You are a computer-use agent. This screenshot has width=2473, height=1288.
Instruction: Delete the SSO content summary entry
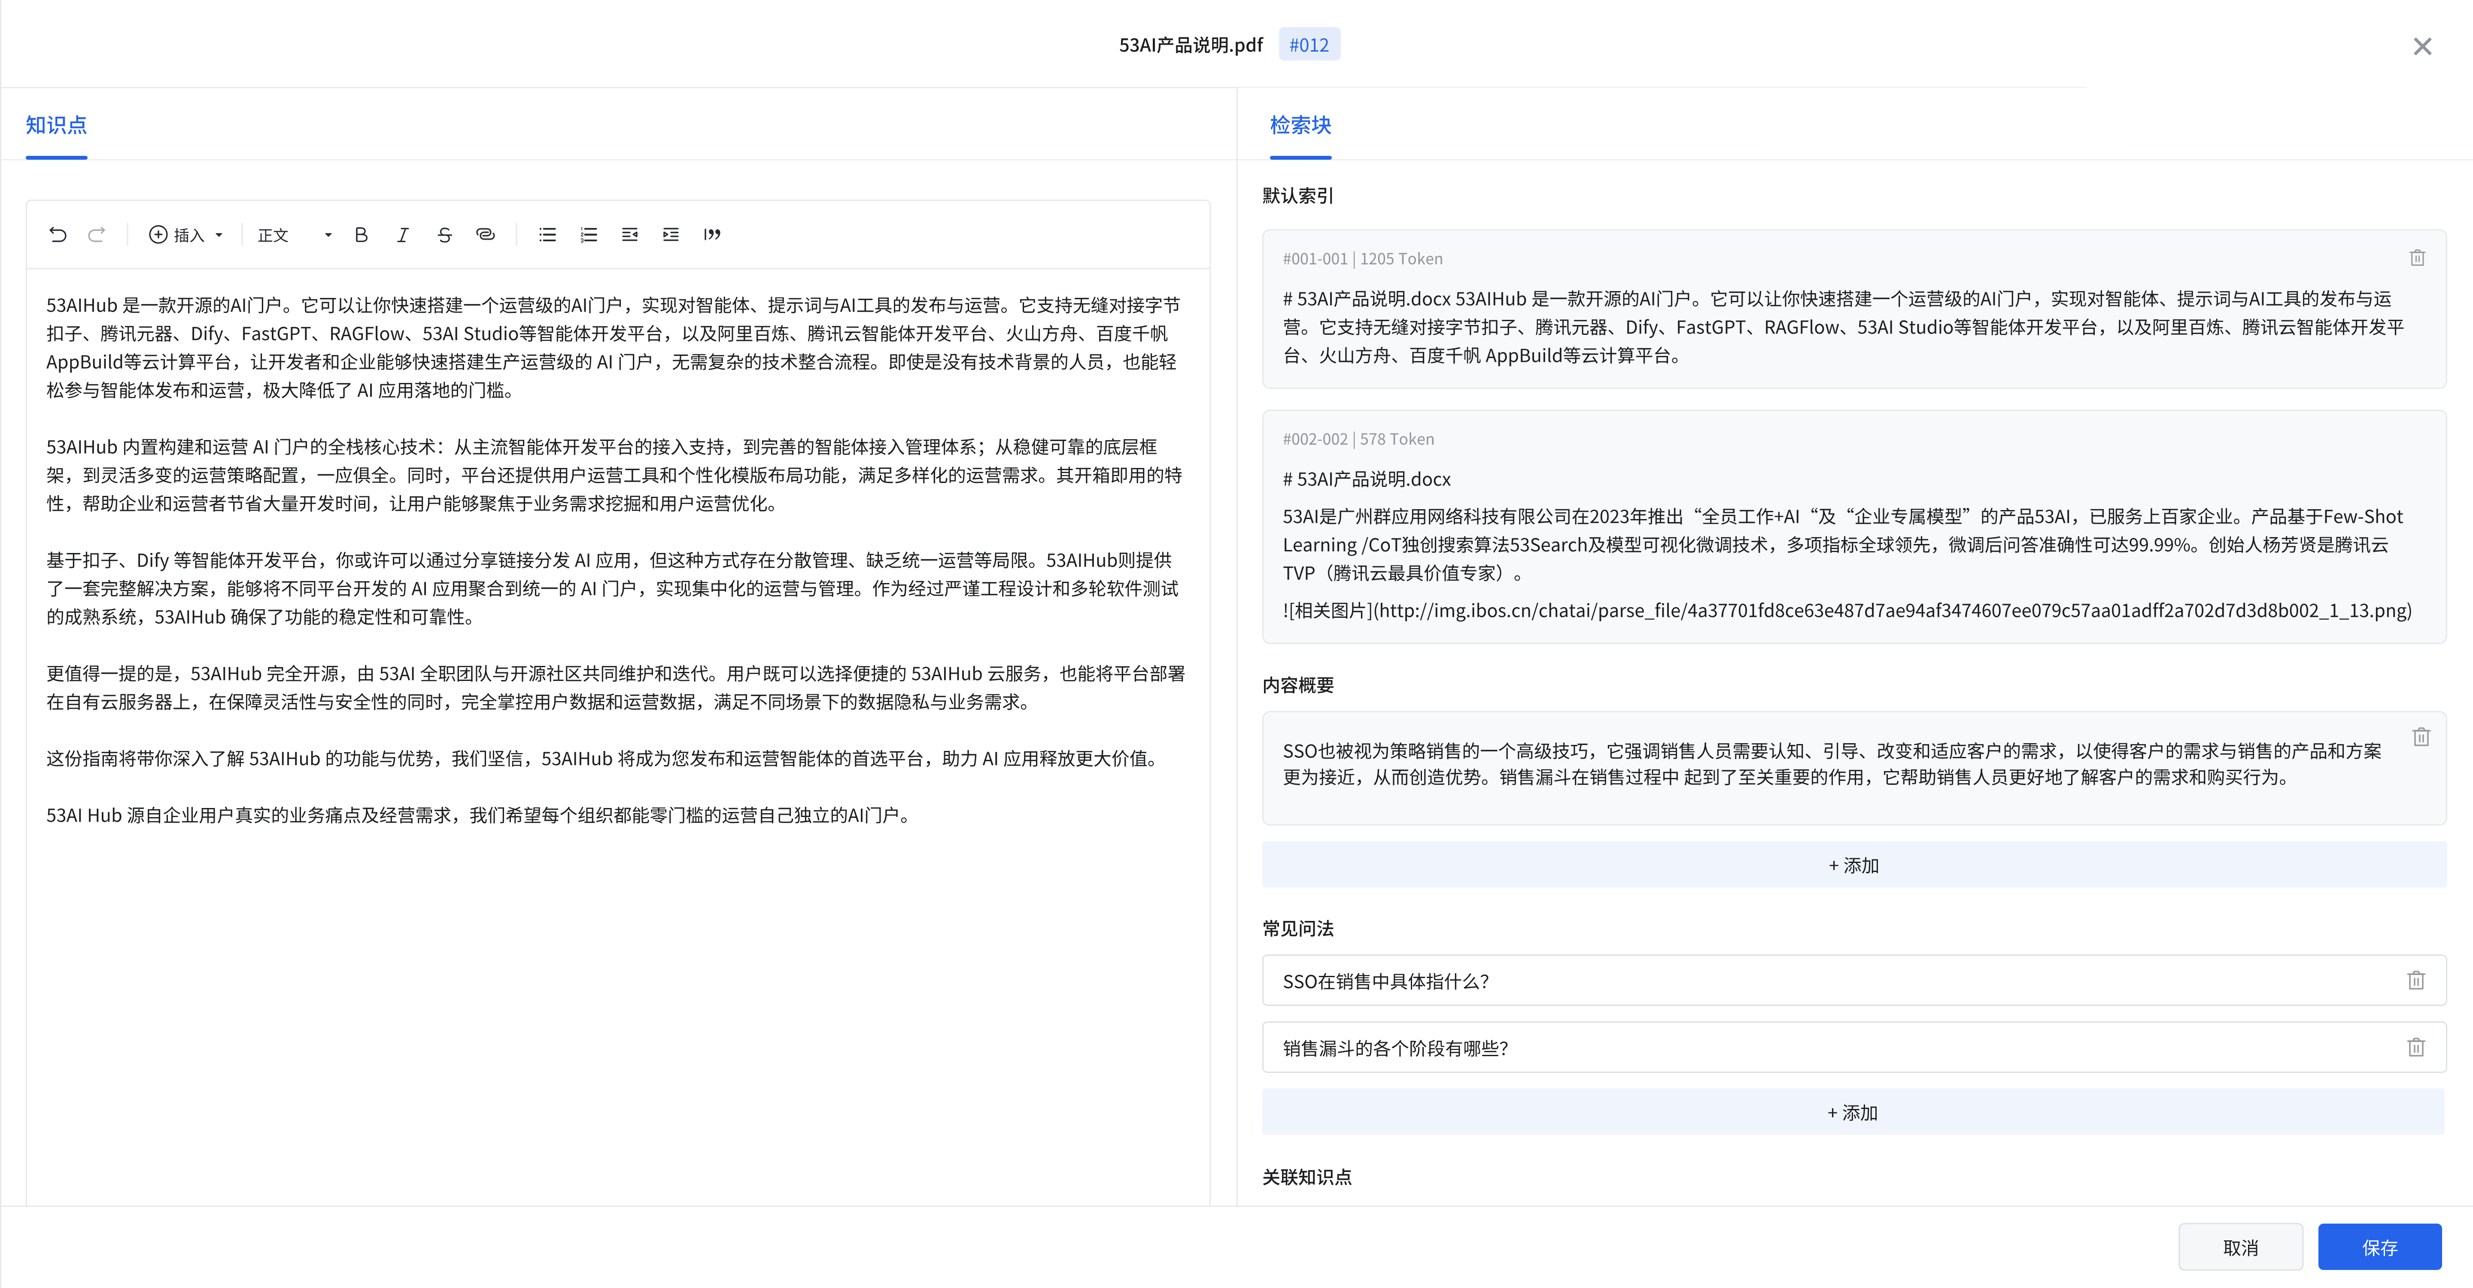coord(2420,736)
